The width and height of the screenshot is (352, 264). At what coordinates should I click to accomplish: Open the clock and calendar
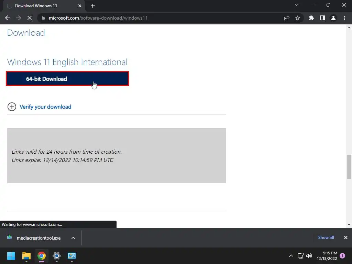tap(327, 256)
